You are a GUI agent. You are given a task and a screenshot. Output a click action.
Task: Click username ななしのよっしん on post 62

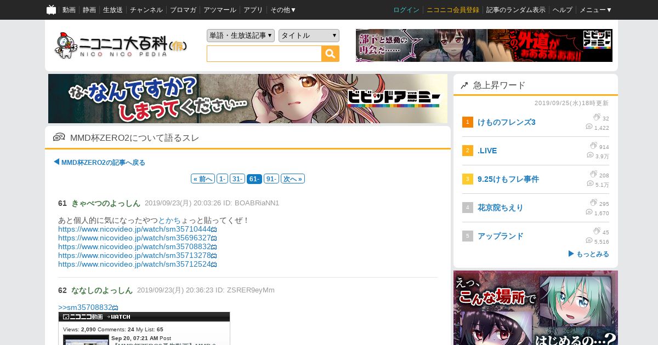coord(102,290)
